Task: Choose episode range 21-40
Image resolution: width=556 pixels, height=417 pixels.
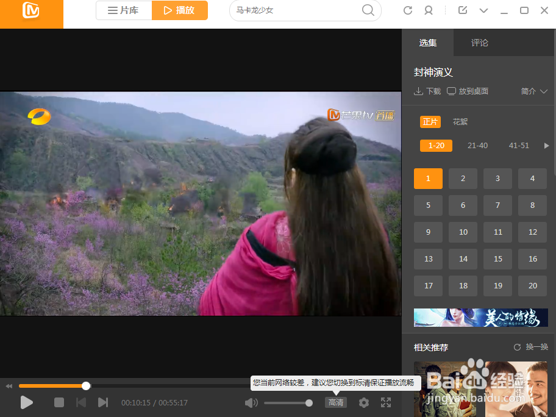Action: (x=477, y=145)
